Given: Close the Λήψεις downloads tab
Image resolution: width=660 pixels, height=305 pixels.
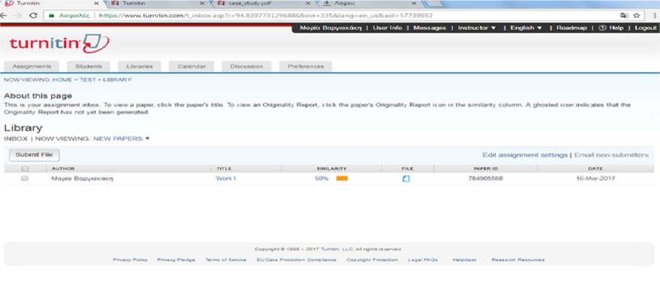Looking at the screenshot, I should (414, 3).
